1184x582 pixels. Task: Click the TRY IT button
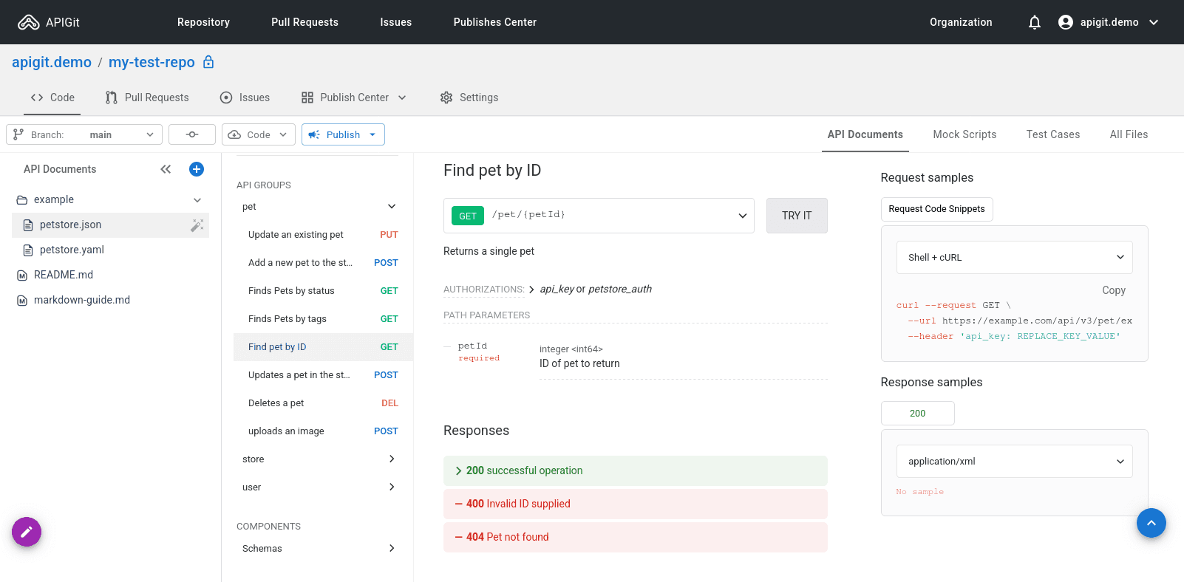click(x=797, y=216)
